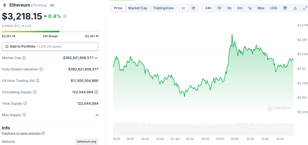Click info icon next to Max Supply
The width and height of the screenshot is (308, 145).
point(24,115)
